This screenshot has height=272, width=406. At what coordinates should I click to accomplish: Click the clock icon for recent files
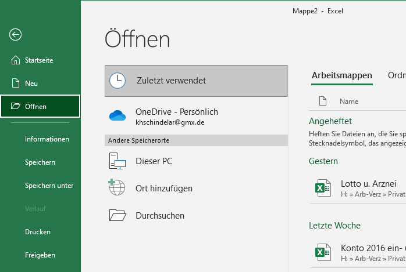pos(117,81)
